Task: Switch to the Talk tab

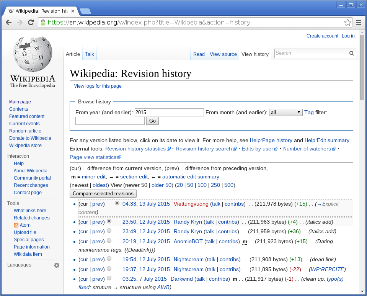Action: point(89,54)
